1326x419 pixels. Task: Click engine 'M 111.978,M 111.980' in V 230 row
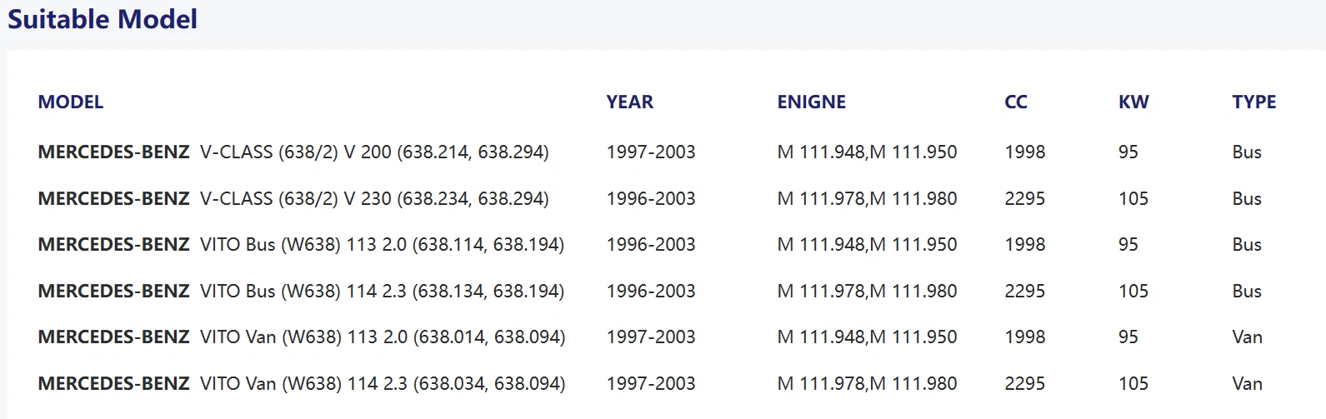coord(867,199)
